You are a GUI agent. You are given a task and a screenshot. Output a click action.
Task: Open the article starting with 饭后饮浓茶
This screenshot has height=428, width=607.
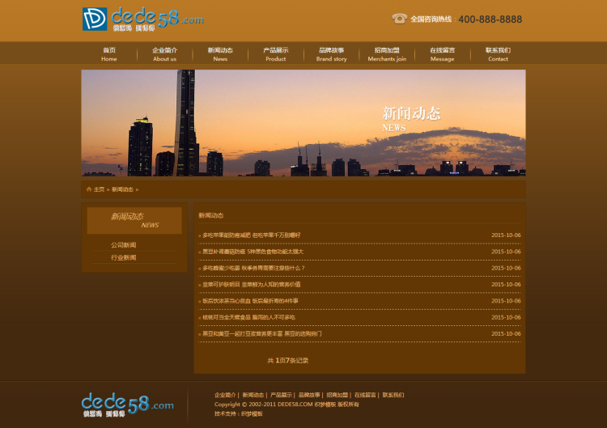pyautogui.click(x=250, y=301)
